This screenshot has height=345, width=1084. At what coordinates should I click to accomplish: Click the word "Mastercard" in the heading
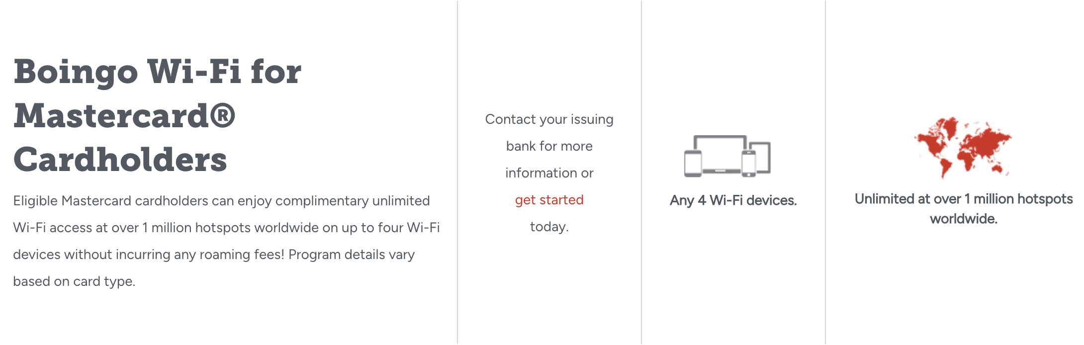click(x=111, y=115)
